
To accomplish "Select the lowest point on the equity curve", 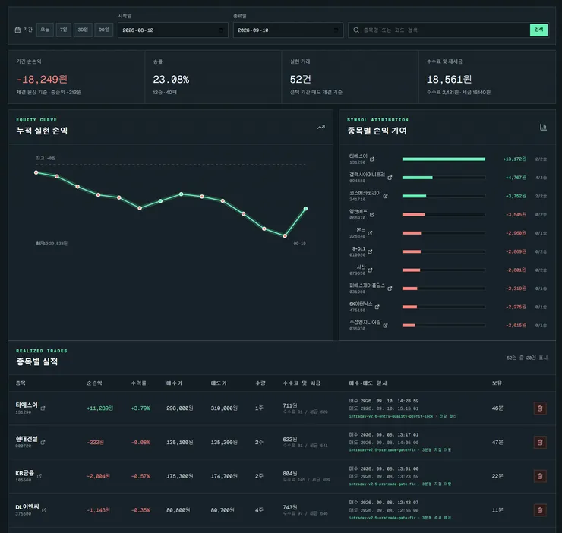I will pos(285,236).
